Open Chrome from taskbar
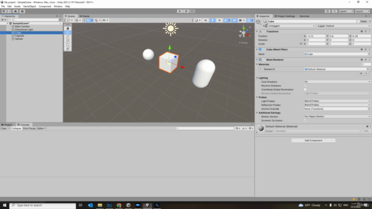The width and height of the screenshot is (372, 209). tap(119, 205)
